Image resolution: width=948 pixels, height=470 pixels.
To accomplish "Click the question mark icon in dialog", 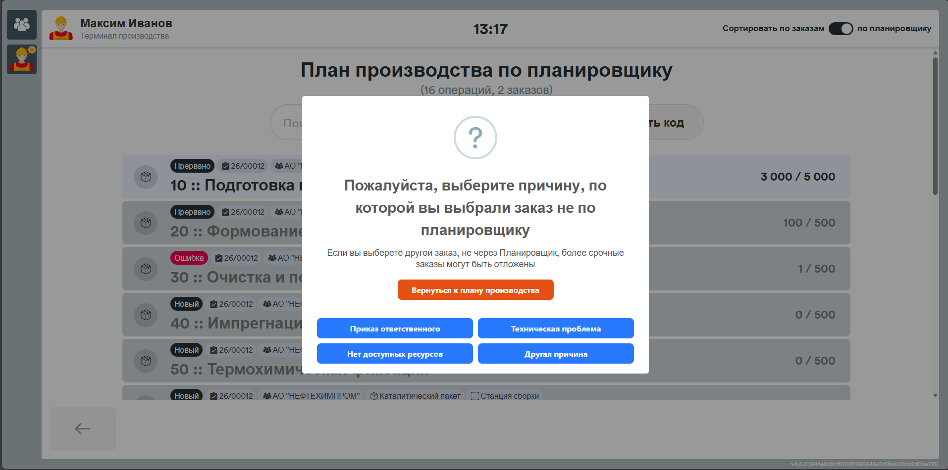I will tap(475, 138).
